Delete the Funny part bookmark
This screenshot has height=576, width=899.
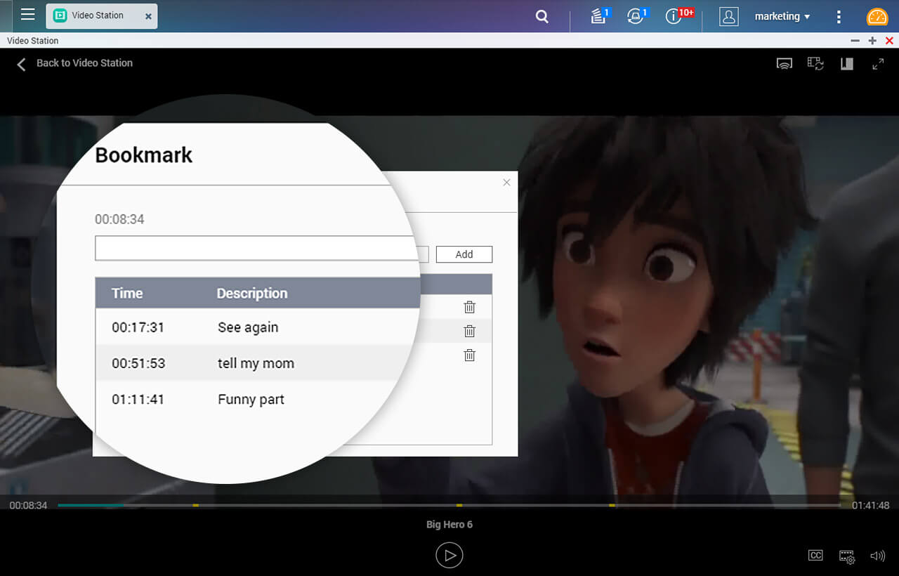pos(470,355)
